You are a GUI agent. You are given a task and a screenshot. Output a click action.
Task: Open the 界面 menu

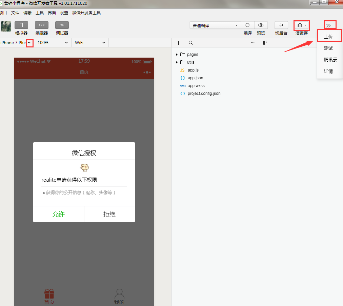click(52, 13)
